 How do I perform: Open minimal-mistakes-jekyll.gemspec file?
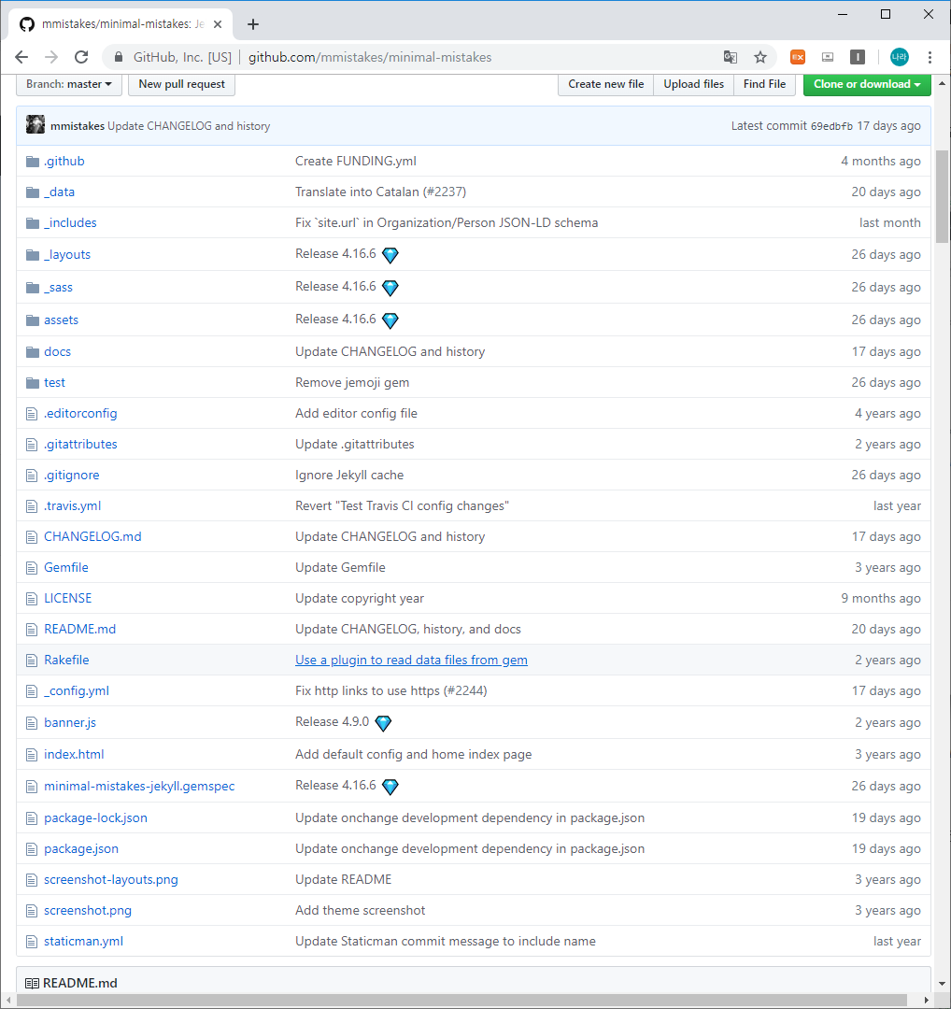tap(139, 787)
